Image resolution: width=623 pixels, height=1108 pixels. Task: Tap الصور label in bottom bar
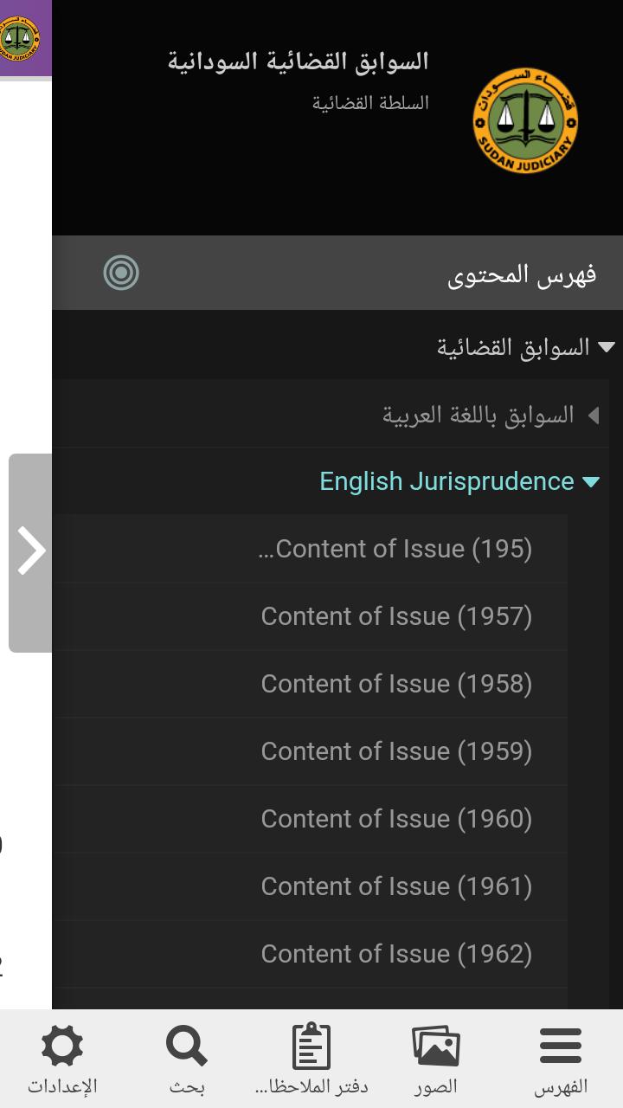click(x=436, y=1087)
